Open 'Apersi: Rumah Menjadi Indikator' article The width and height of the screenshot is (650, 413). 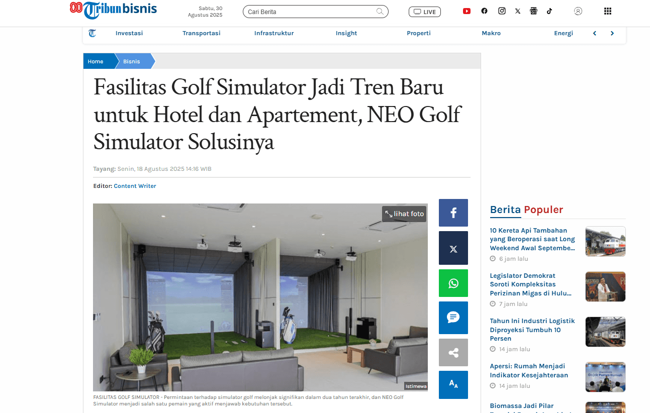click(529, 370)
